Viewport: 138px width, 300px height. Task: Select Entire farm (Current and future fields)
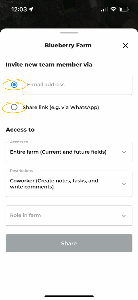pyautogui.click(x=58, y=152)
